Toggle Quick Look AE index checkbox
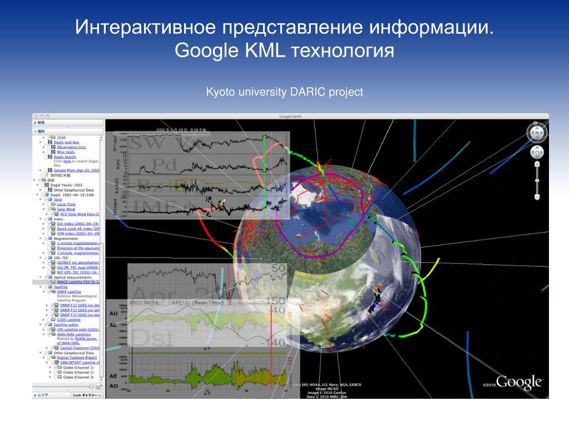The width and height of the screenshot is (569, 426). (50, 229)
